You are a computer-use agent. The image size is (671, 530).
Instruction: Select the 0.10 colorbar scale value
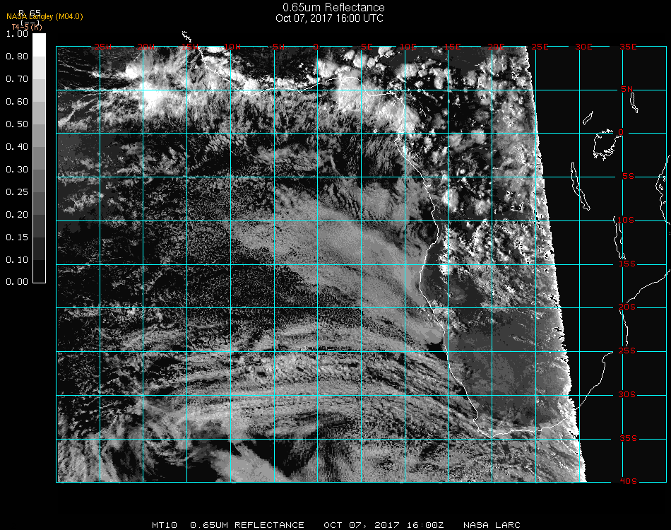pos(17,260)
